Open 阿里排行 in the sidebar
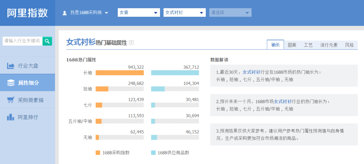364x164 pixels. point(28,117)
